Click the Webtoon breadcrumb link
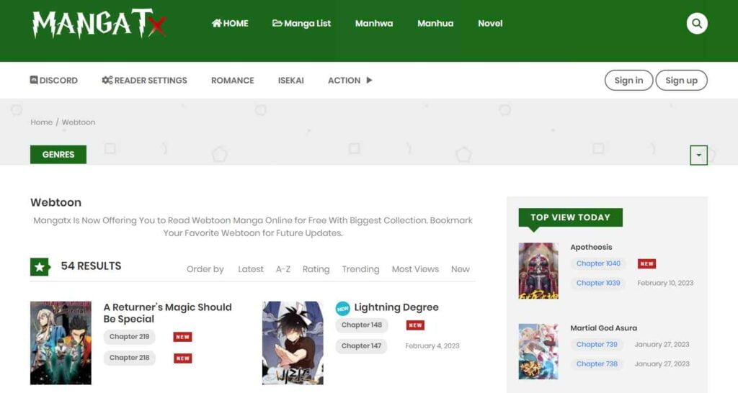This screenshot has width=738, height=393. [x=79, y=122]
